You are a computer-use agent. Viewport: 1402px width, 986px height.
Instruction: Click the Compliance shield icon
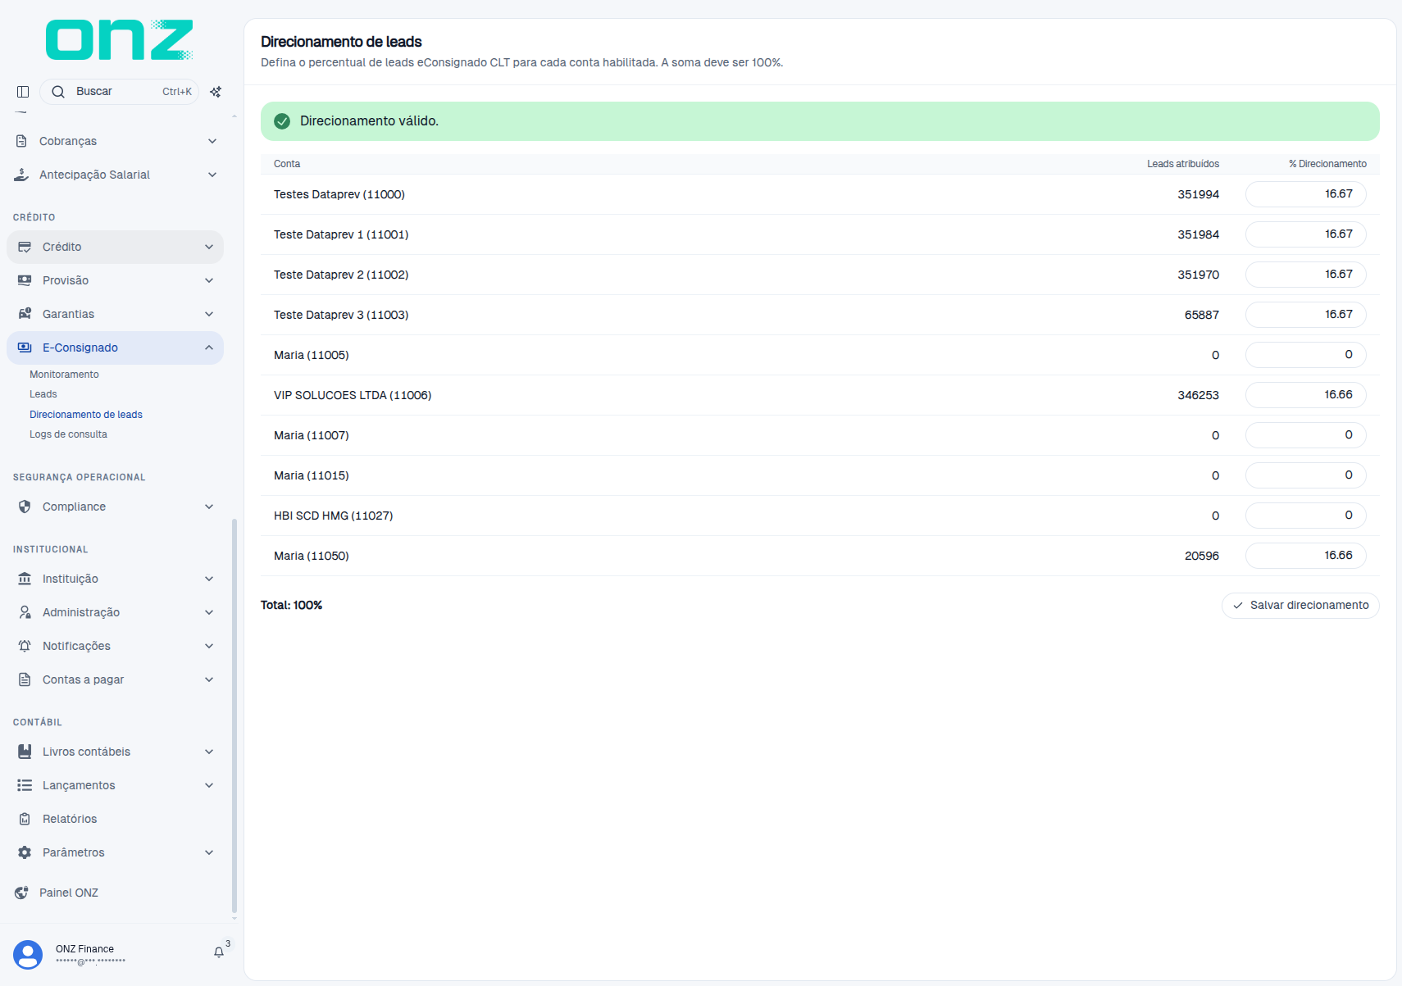[x=25, y=507]
